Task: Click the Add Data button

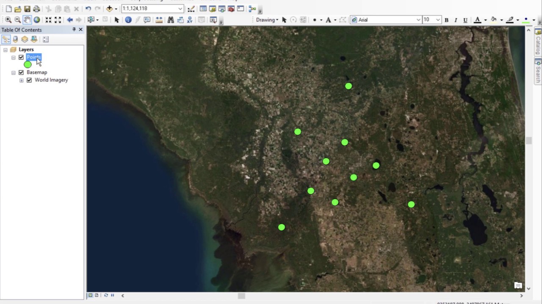Action: (109, 9)
